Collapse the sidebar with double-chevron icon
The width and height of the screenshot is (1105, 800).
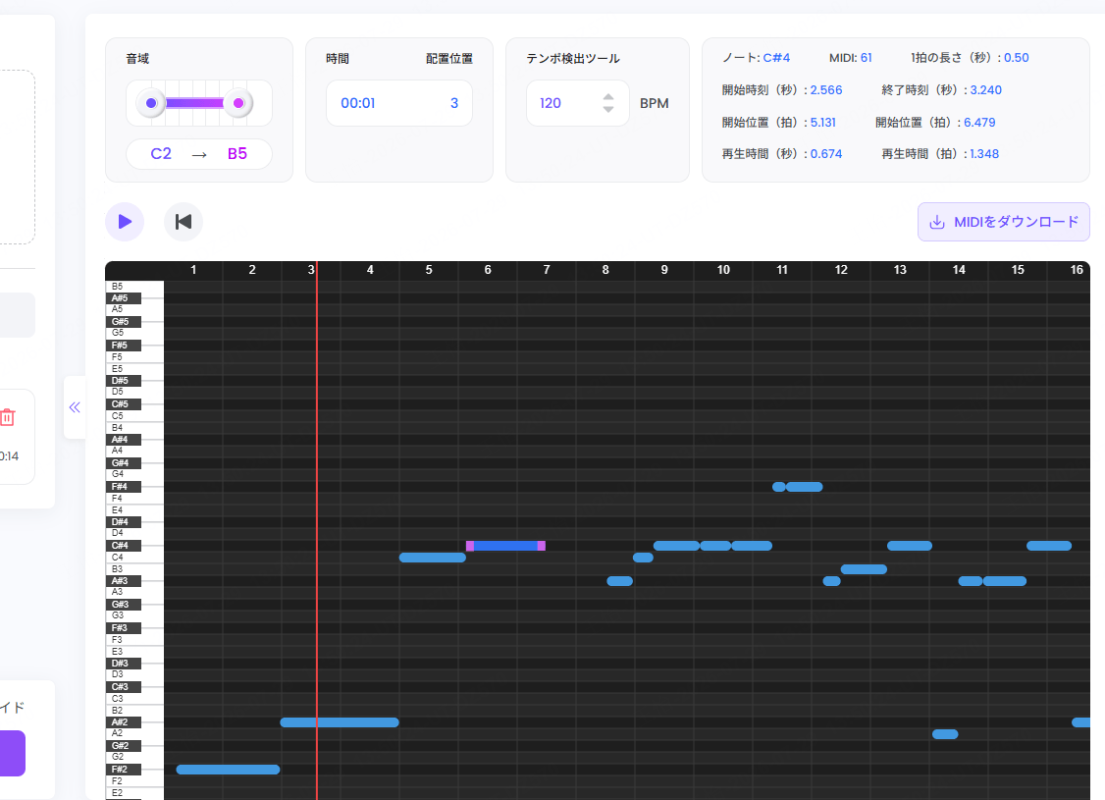coord(75,407)
